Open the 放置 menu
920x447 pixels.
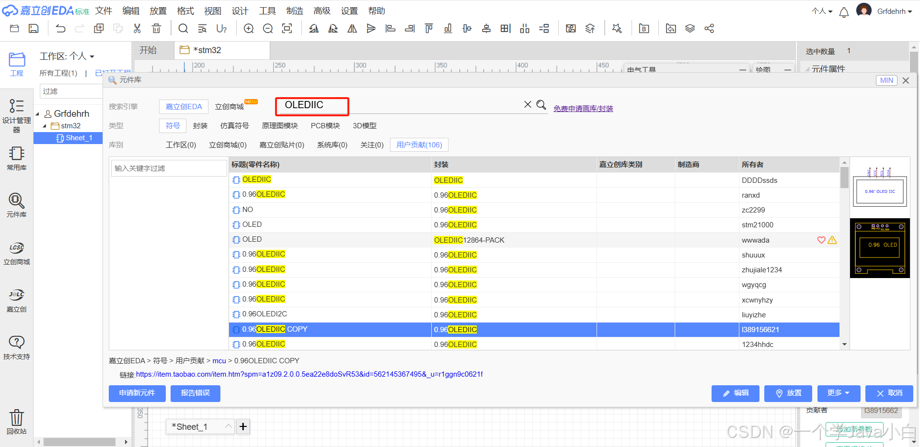coord(158,11)
